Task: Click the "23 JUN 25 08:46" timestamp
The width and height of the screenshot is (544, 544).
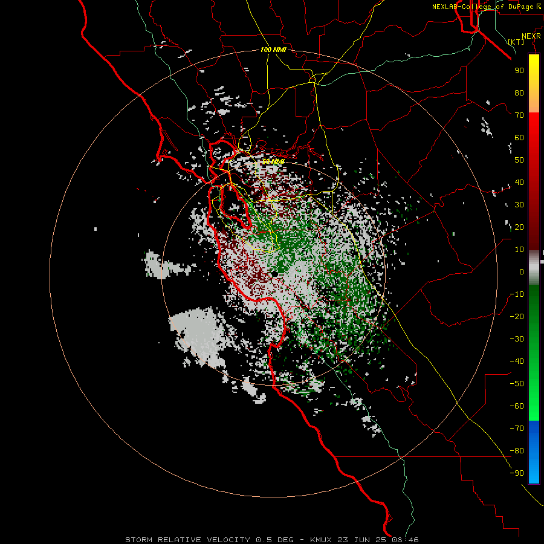Action: coord(378,540)
